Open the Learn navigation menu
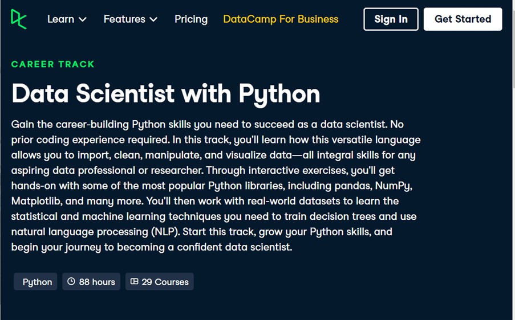 [x=61, y=19]
